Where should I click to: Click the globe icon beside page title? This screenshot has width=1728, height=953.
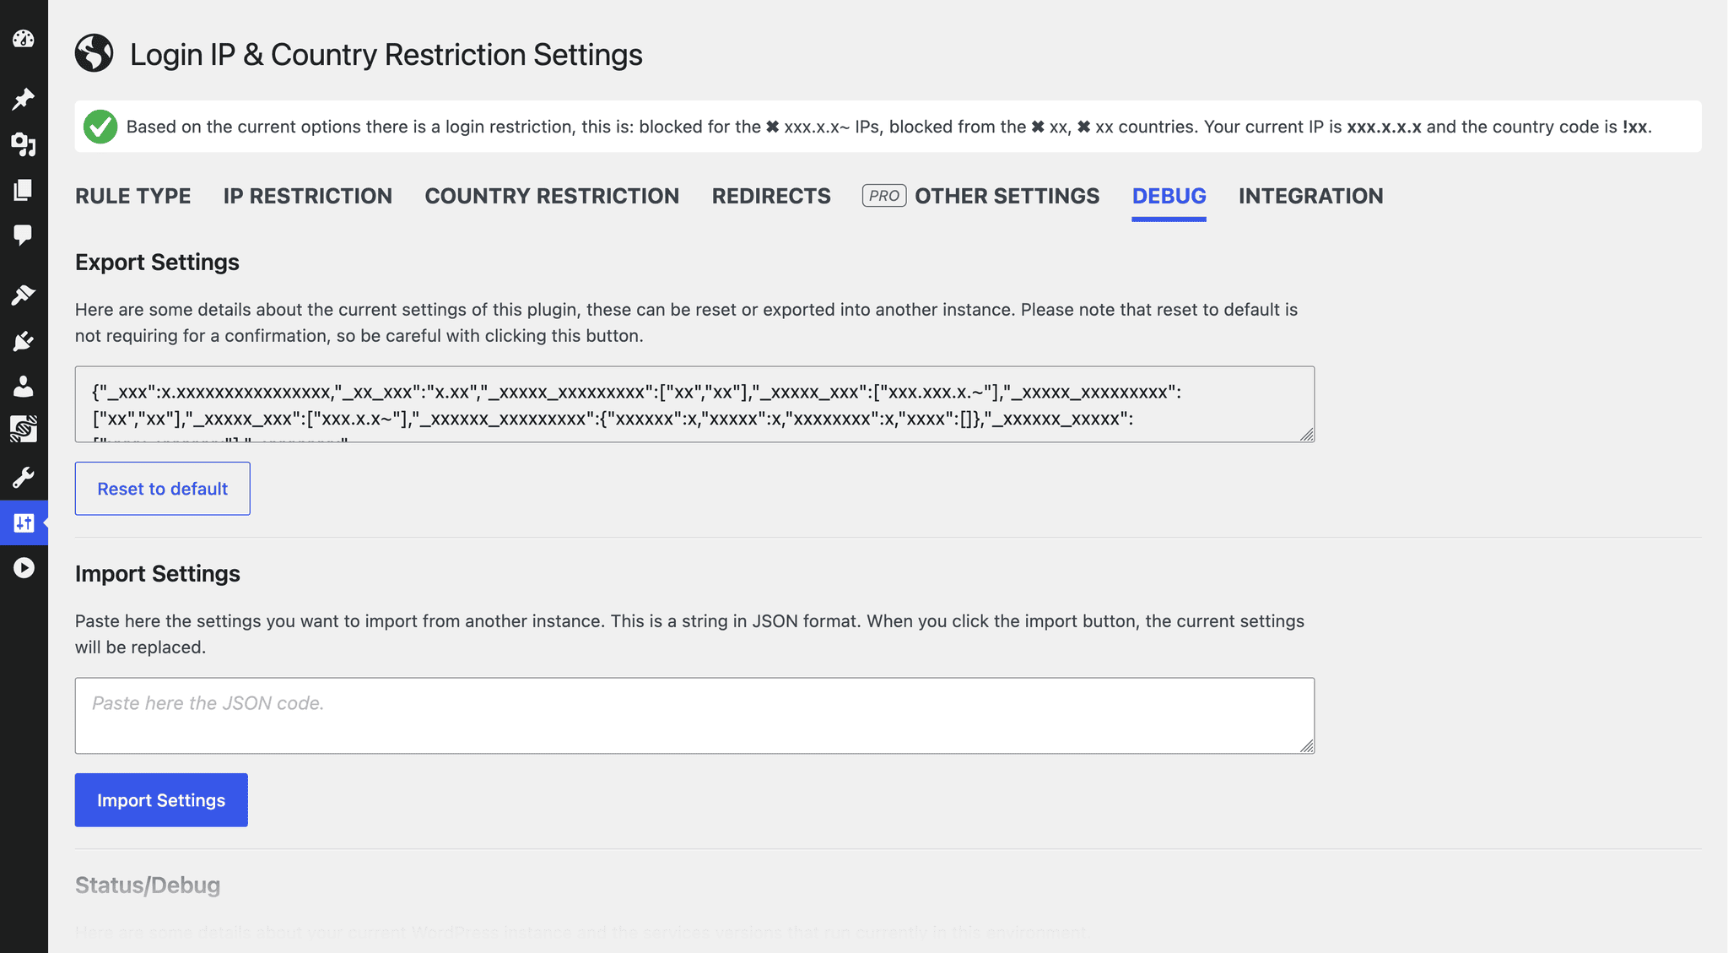tap(94, 53)
